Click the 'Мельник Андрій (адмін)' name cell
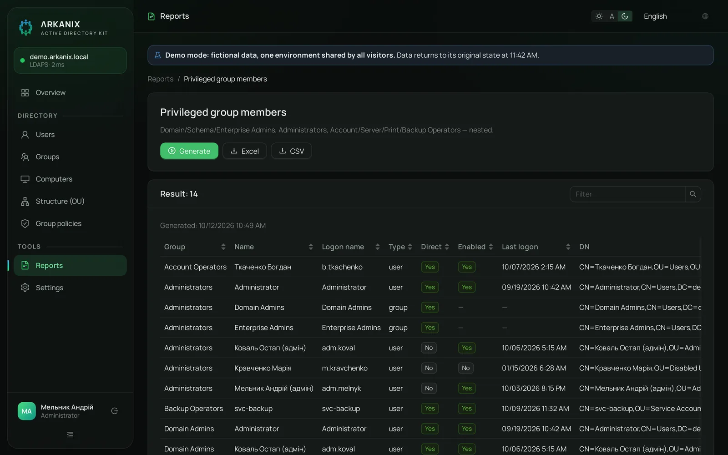The height and width of the screenshot is (455, 728). tap(274, 388)
